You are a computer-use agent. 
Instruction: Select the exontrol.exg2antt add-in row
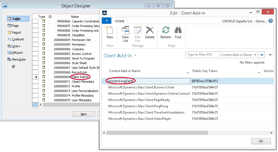[x=121, y=81]
